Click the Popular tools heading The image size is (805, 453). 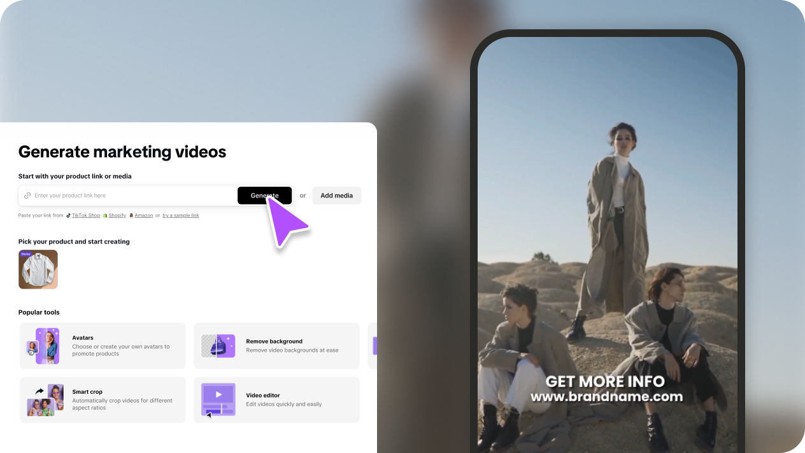click(39, 312)
